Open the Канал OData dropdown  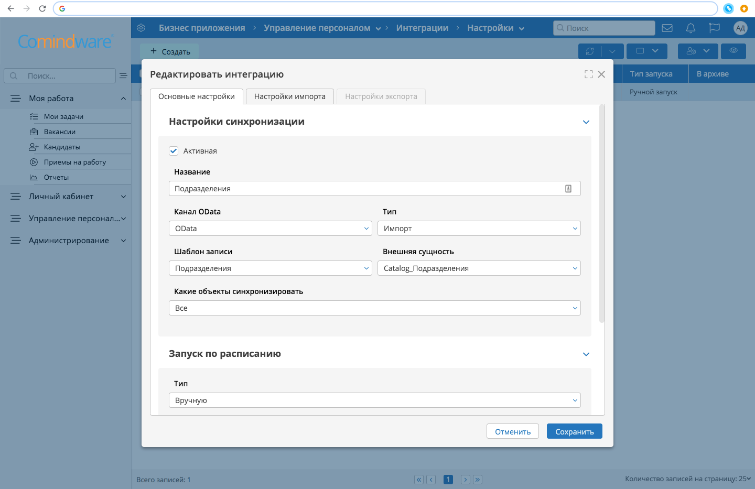(271, 229)
